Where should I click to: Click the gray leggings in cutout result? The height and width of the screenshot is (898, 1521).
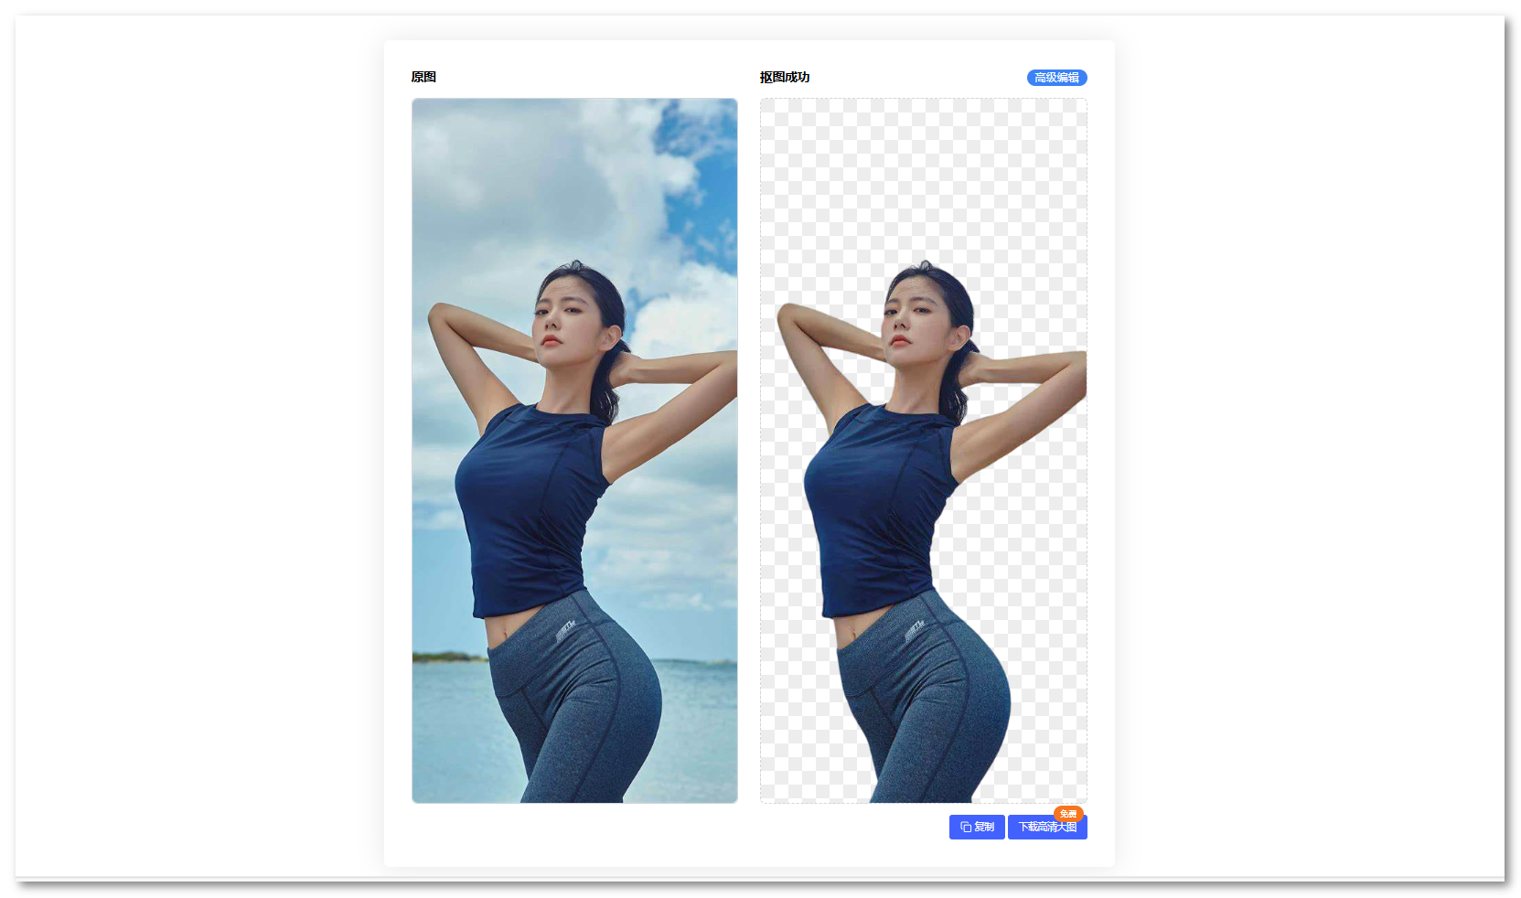[924, 713]
